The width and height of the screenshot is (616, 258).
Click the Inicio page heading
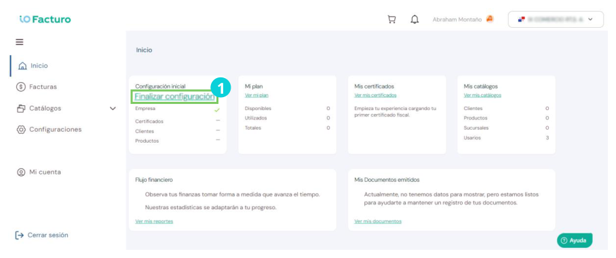pyautogui.click(x=145, y=50)
